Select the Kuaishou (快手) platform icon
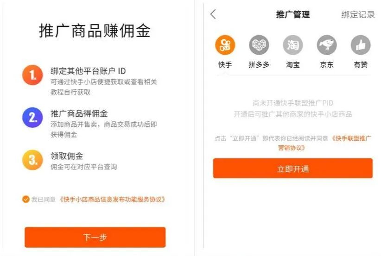Viewport: 381px width, 256px height. click(x=225, y=45)
